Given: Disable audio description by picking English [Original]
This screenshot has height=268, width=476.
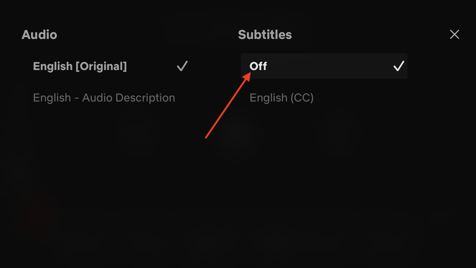Looking at the screenshot, I should (80, 66).
